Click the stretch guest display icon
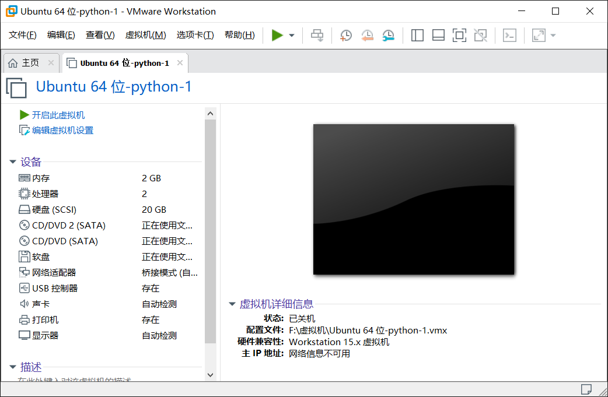Viewport: 608px width, 397px height. (x=539, y=35)
